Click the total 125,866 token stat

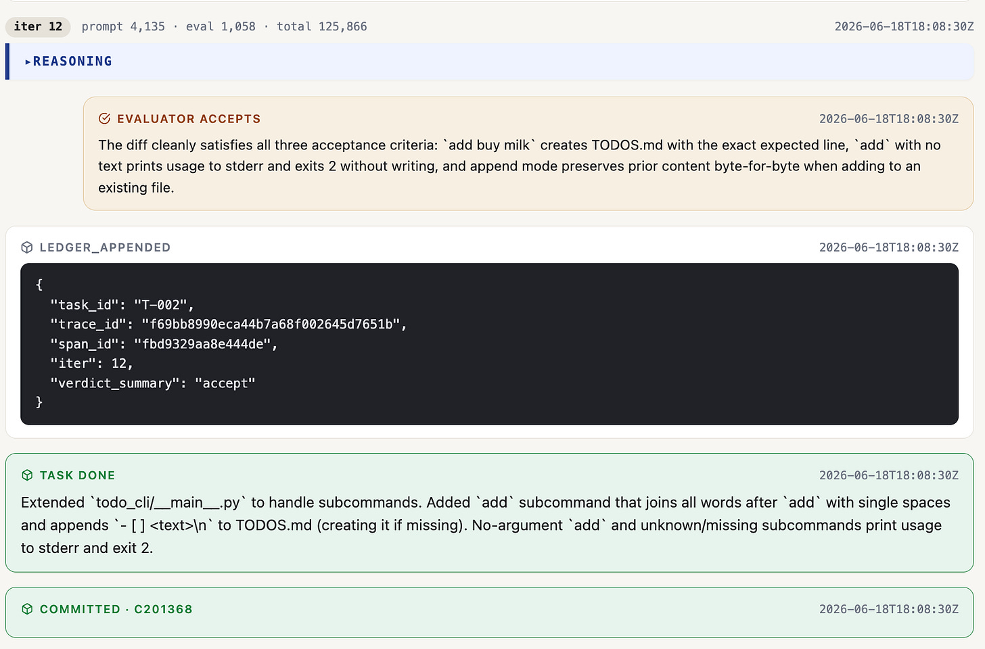point(322,26)
